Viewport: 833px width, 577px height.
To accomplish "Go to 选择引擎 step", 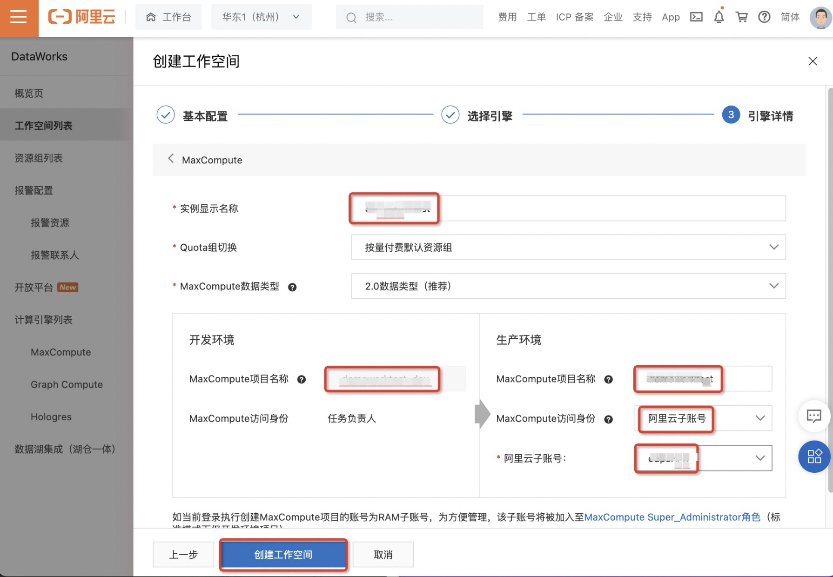I will (477, 115).
